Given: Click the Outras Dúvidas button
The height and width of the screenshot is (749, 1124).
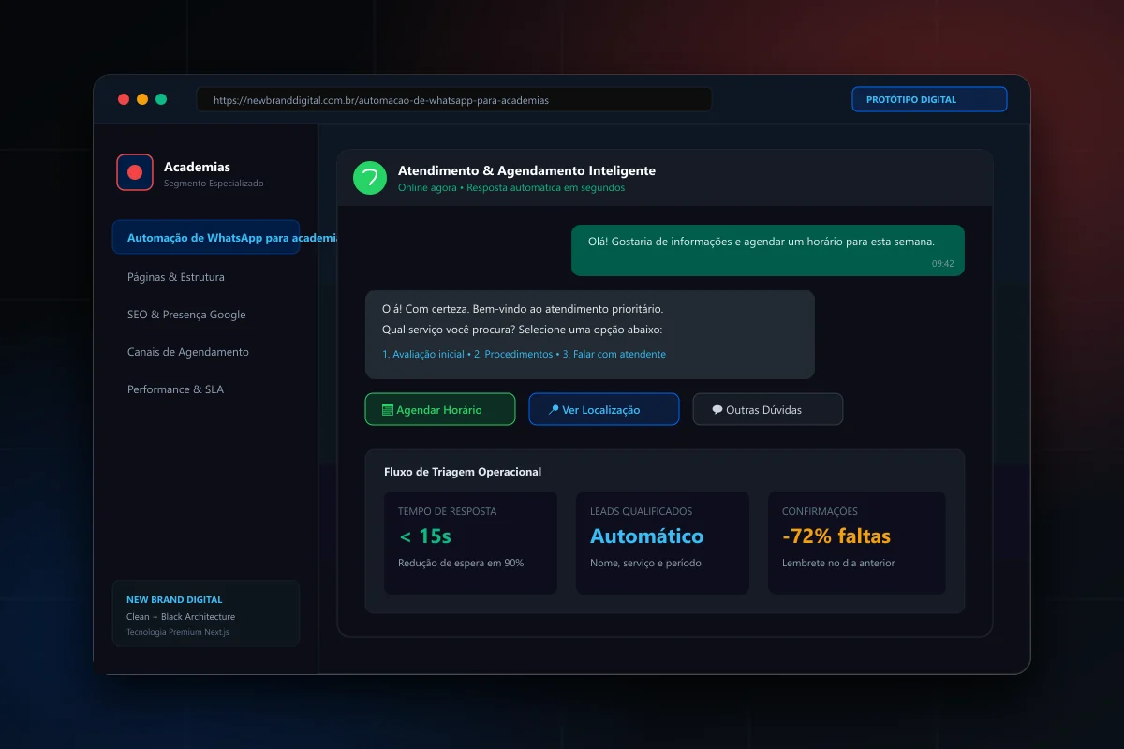Looking at the screenshot, I should (x=768, y=409).
